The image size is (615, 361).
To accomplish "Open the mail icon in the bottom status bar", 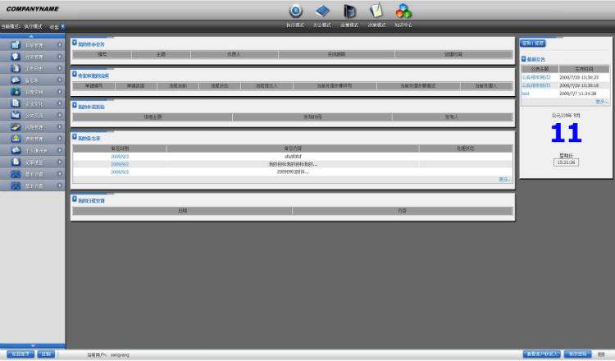I will pos(601,354).
